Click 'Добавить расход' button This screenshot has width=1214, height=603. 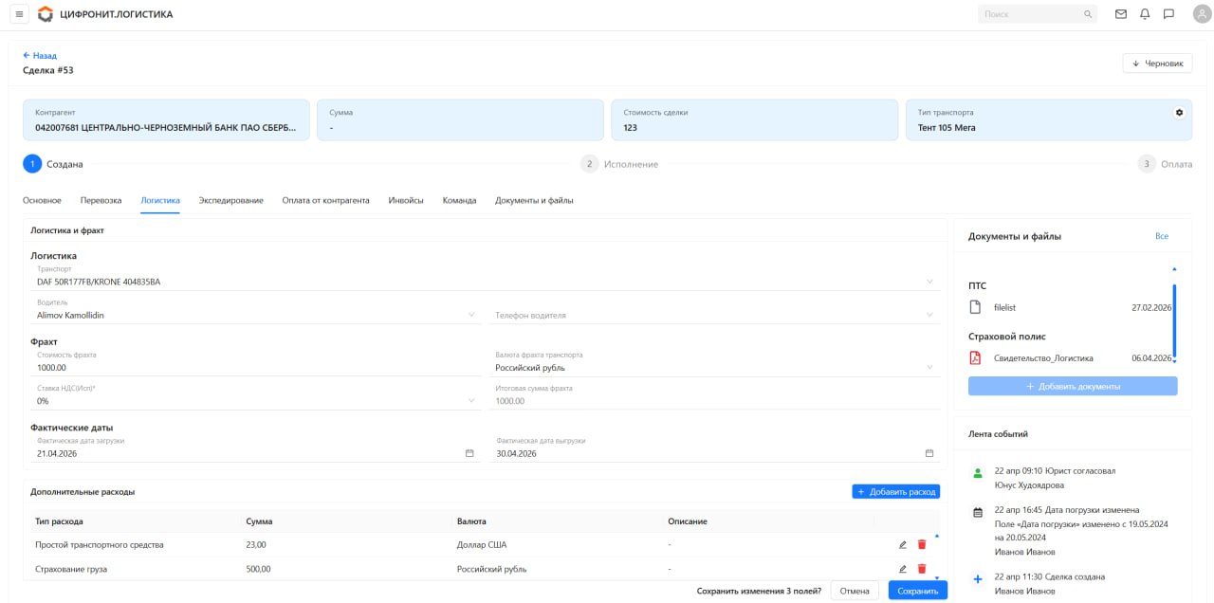click(x=895, y=491)
